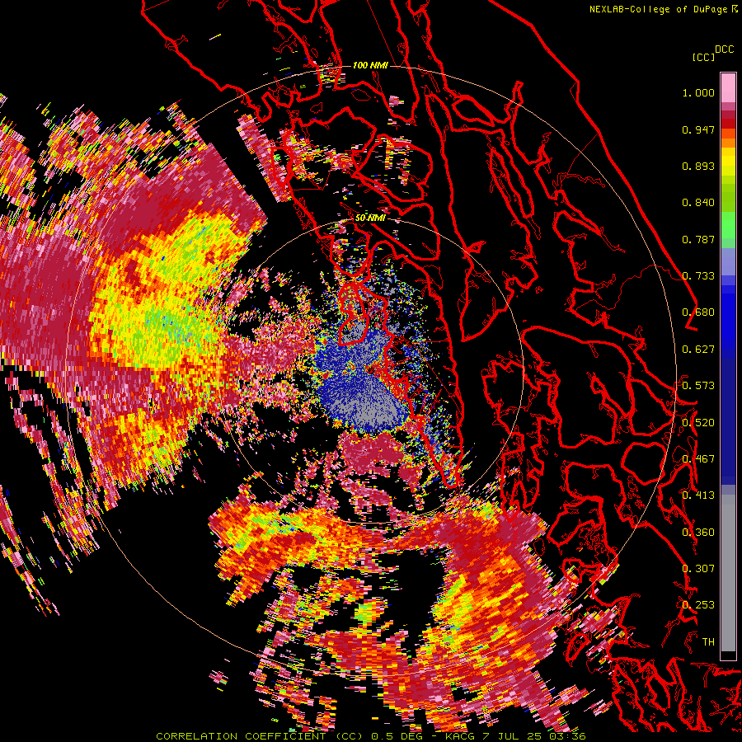Click the TH threshold label

[708, 642]
